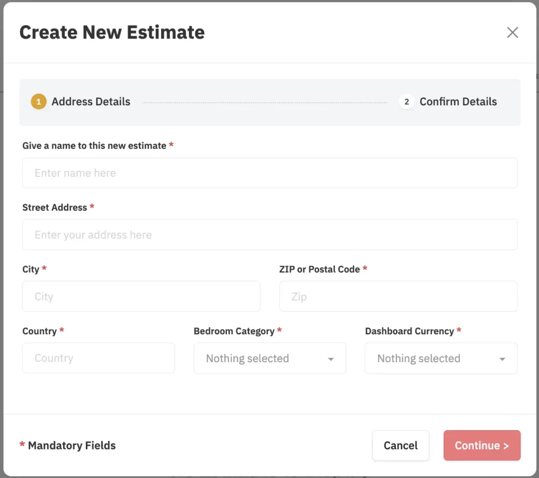Click the step 2 number badge
The width and height of the screenshot is (539, 478).
[x=406, y=102]
